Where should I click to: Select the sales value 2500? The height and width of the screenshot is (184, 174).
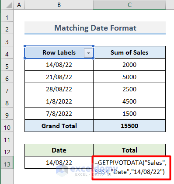[x=129, y=89]
